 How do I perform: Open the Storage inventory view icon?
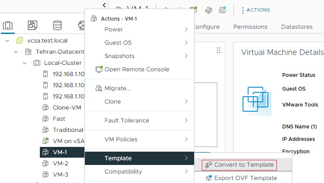pos(57,25)
